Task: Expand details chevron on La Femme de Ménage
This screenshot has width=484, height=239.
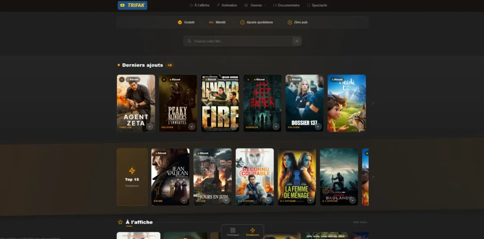Action: coord(310,200)
